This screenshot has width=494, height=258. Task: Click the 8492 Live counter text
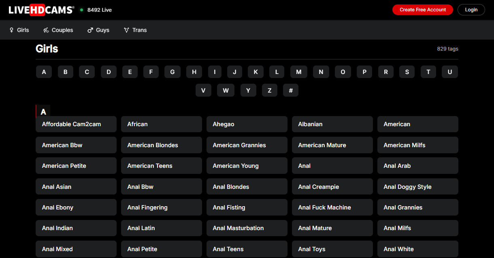point(100,10)
